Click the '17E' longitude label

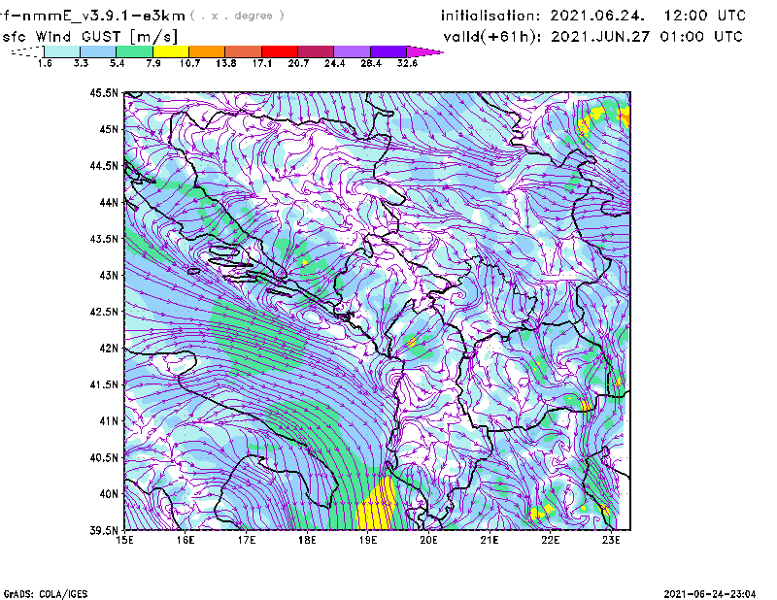click(247, 540)
